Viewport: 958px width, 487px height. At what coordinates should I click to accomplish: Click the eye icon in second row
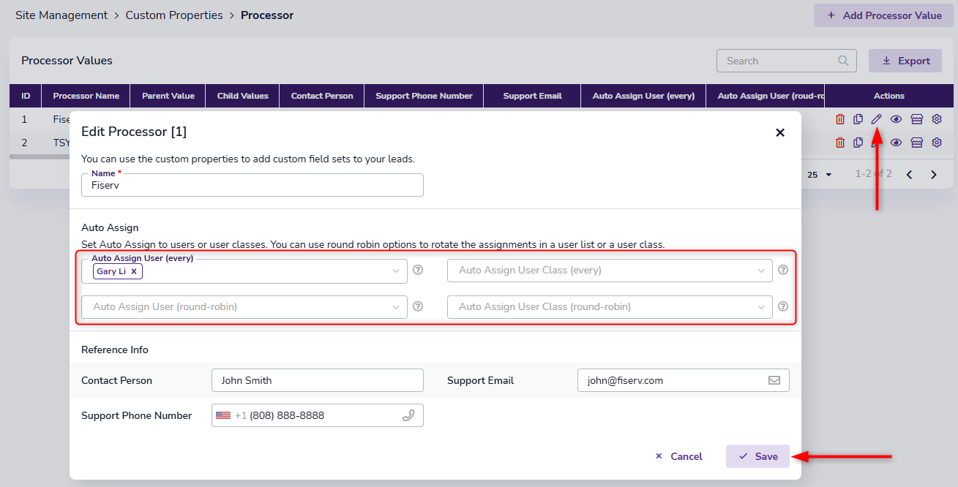[x=896, y=143]
